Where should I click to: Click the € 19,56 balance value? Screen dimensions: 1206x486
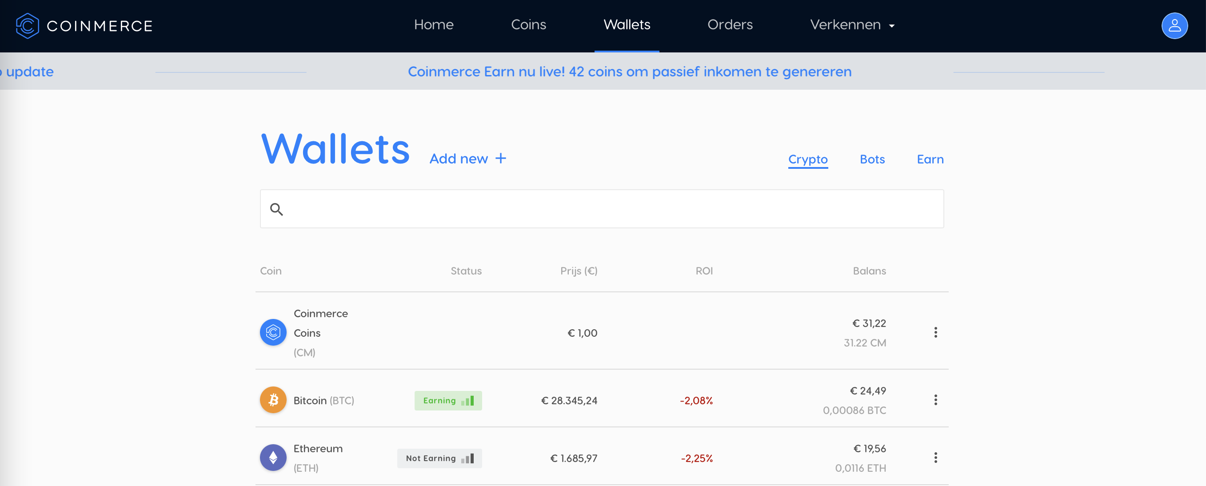[x=869, y=449]
